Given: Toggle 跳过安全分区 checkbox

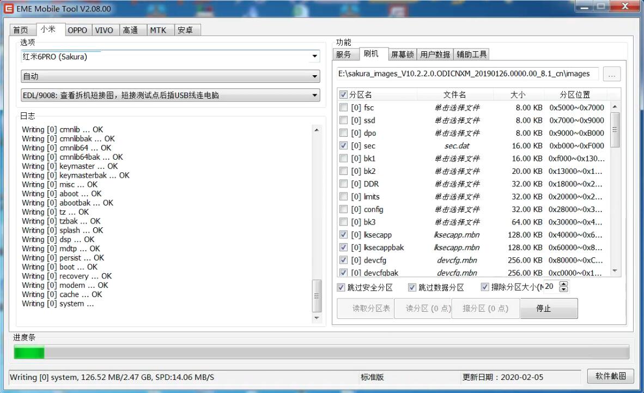Looking at the screenshot, I should [341, 287].
